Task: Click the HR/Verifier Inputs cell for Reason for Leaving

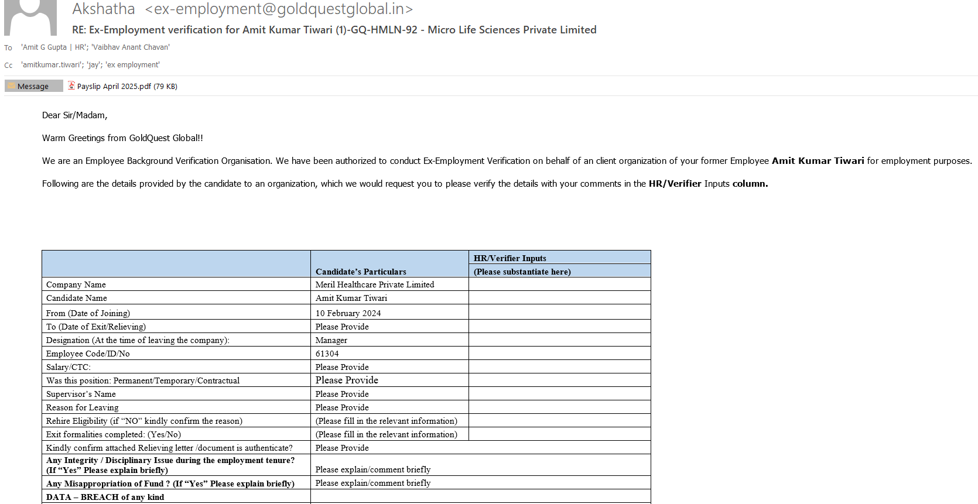Action: [x=560, y=407]
